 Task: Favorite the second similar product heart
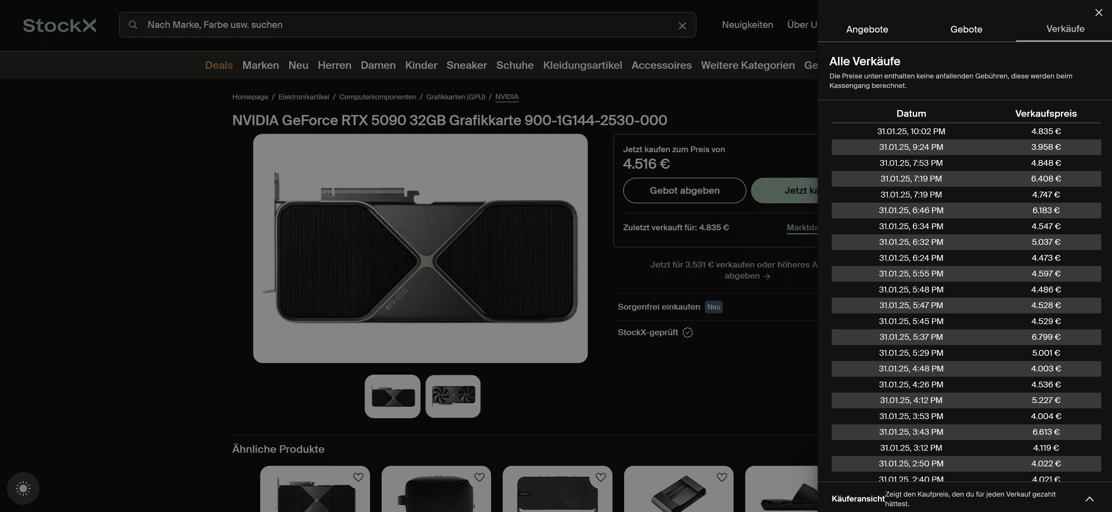tap(479, 477)
